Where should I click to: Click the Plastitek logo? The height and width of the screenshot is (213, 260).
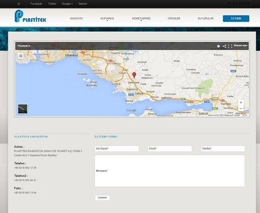tap(30, 16)
